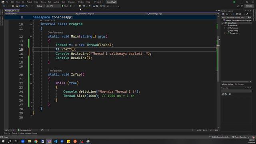Open the Main(string[] args) member dropdown
The height and width of the screenshot is (144, 256).
(x=181, y=14)
